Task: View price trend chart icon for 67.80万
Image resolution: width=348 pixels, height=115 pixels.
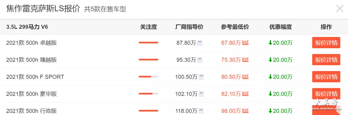Action: 246,43
